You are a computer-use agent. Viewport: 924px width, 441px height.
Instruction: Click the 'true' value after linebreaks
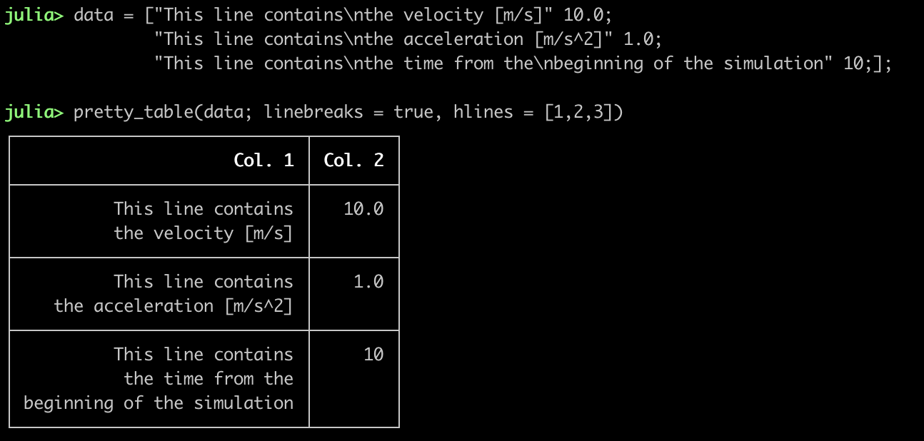pos(413,112)
